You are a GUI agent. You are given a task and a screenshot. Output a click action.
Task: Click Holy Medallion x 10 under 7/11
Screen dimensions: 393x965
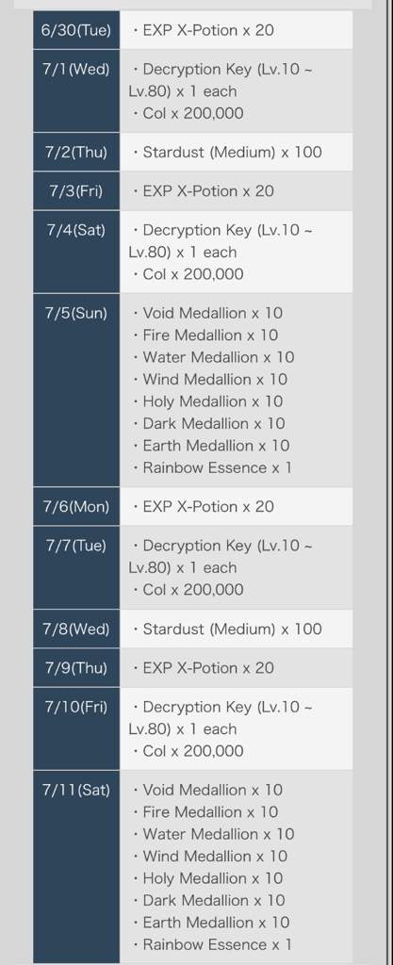pos(207,878)
